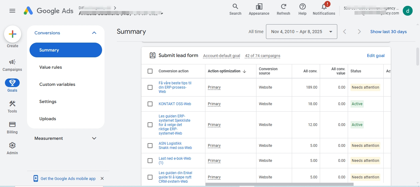Click Active status for KONTAKT OSS-Web
Image resolution: width=420 pixels, height=187 pixels.
pos(357,104)
